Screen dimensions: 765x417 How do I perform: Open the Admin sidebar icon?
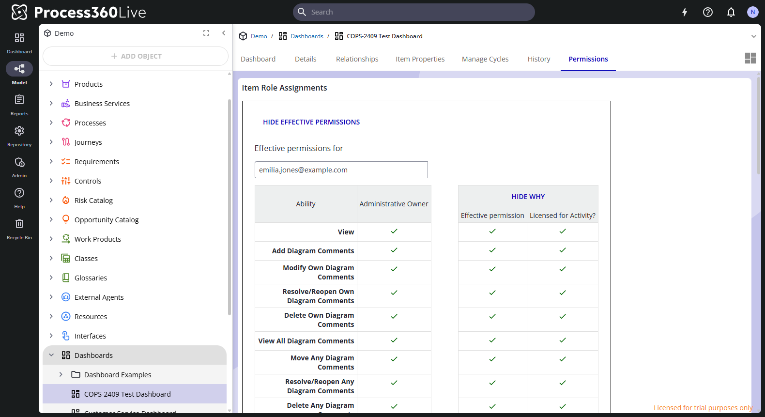point(19,167)
